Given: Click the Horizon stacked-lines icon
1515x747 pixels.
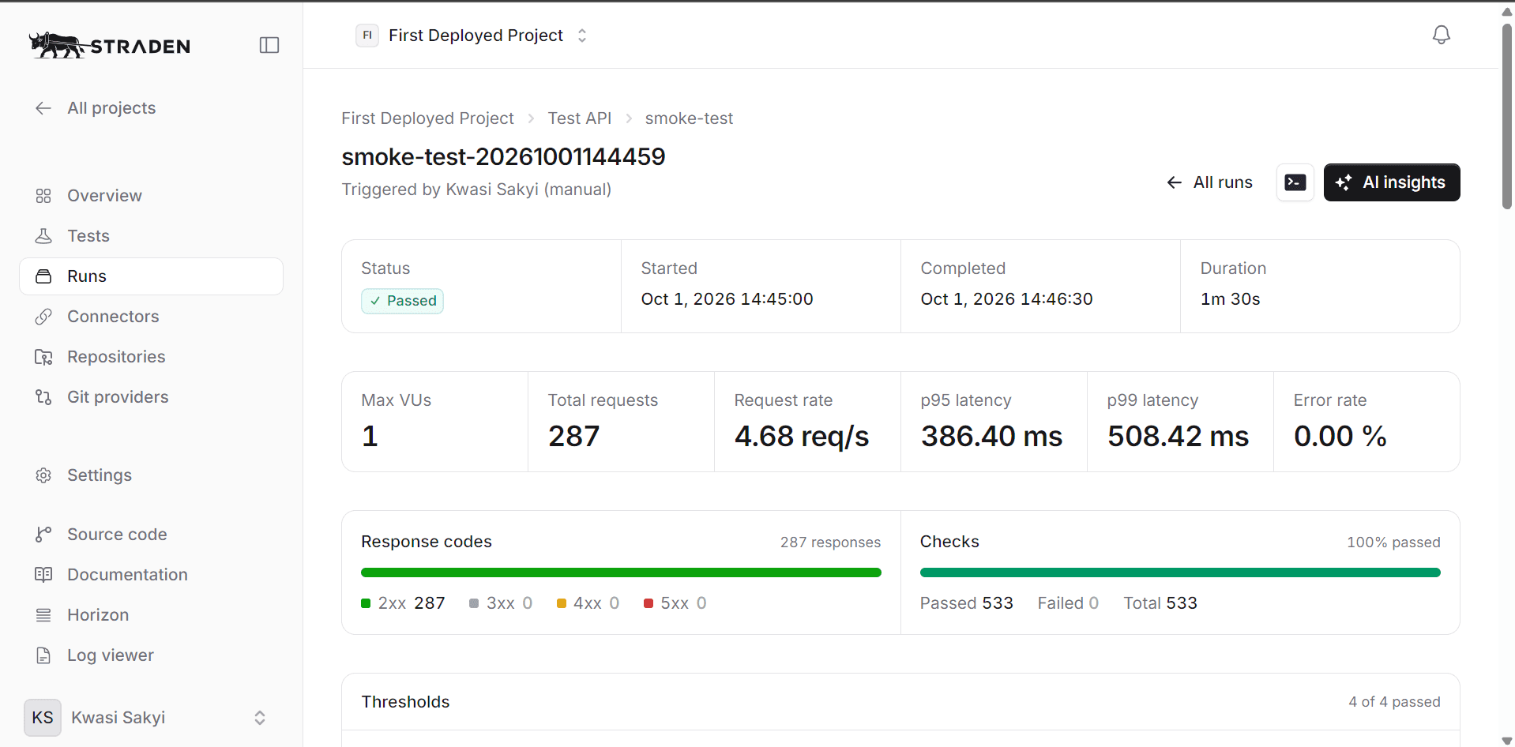Looking at the screenshot, I should 43,615.
